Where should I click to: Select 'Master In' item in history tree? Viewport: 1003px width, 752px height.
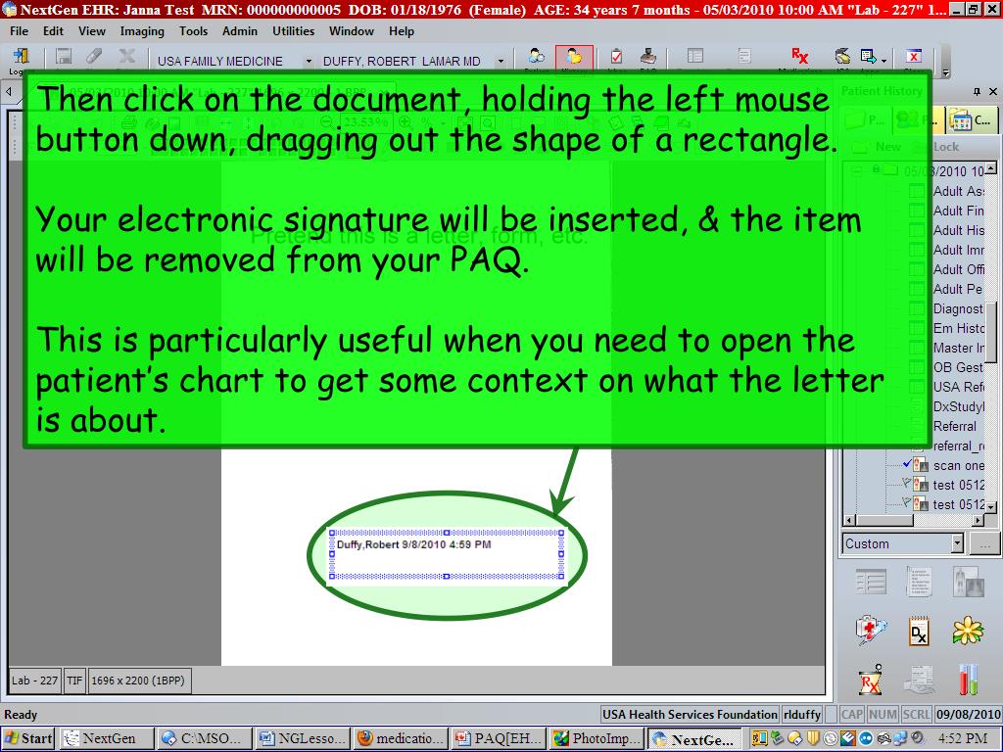click(x=958, y=348)
